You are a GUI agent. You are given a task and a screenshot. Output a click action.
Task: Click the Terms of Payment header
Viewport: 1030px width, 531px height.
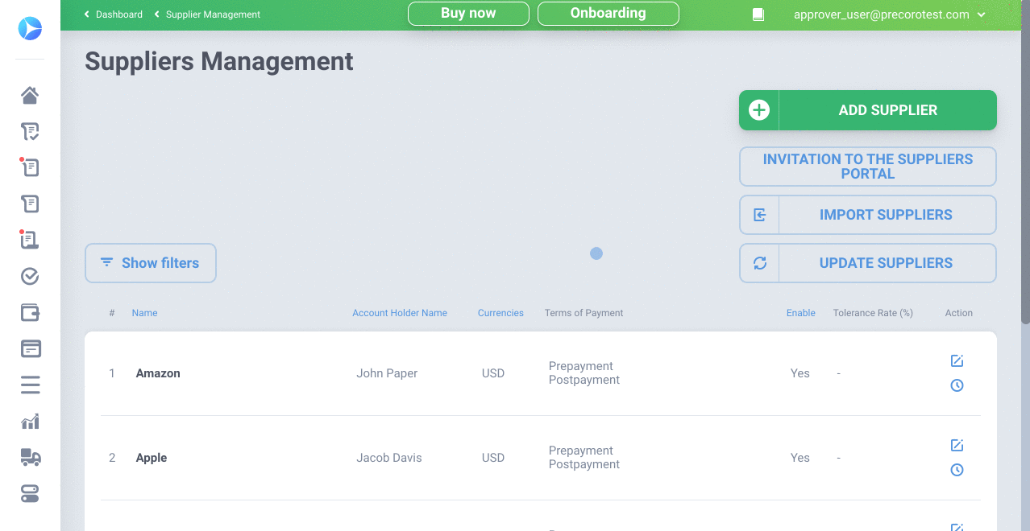[x=584, y=313]
